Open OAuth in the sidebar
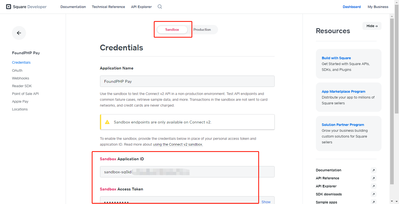Image resolution: width=399 pixels, height=204 pixels. tap(17, 71)
